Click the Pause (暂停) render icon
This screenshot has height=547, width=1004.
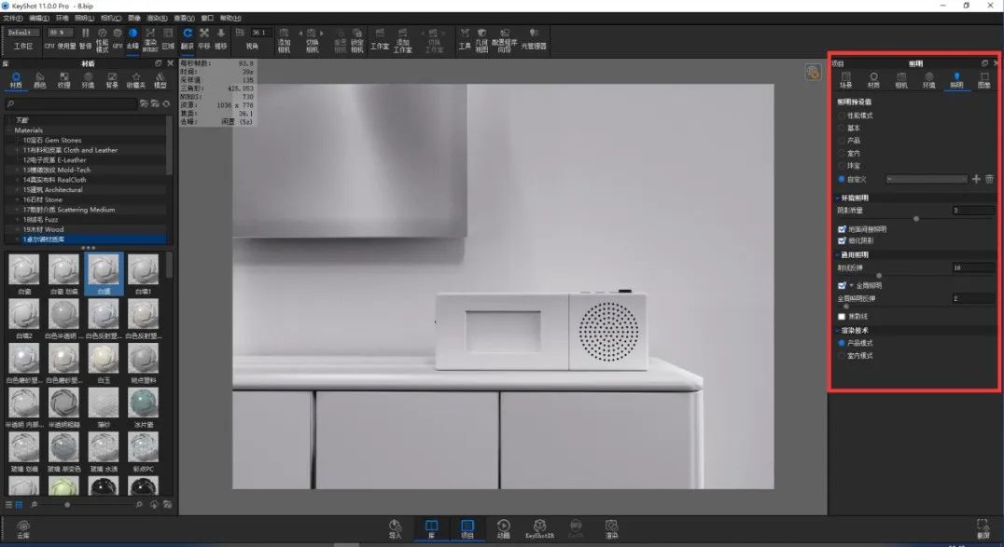point(85,38)
